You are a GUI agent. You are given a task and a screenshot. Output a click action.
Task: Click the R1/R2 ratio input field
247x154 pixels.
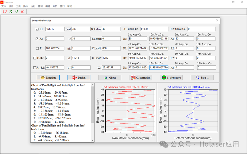pos(55,58)
